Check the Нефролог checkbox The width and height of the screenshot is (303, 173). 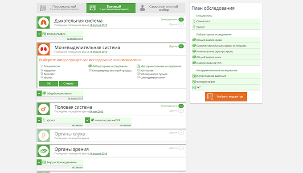[x=42, y=70]
